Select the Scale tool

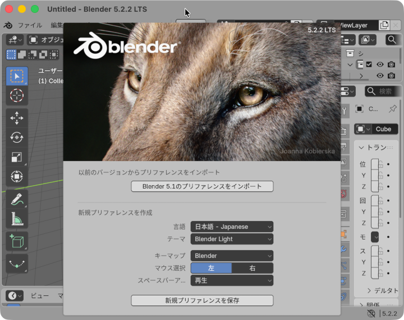(x=17, y=157)
